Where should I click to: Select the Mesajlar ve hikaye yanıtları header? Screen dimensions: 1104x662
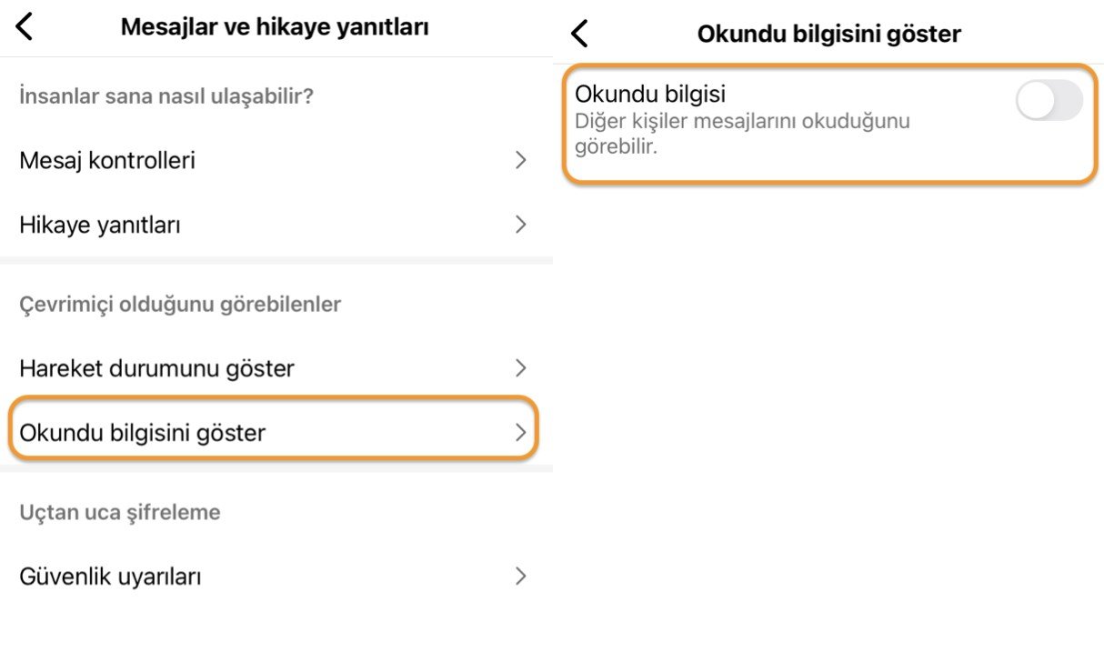[x=276, y=26]
